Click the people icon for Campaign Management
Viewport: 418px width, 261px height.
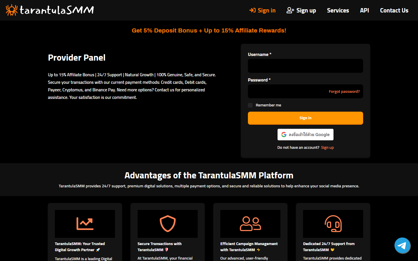[250, 224]
